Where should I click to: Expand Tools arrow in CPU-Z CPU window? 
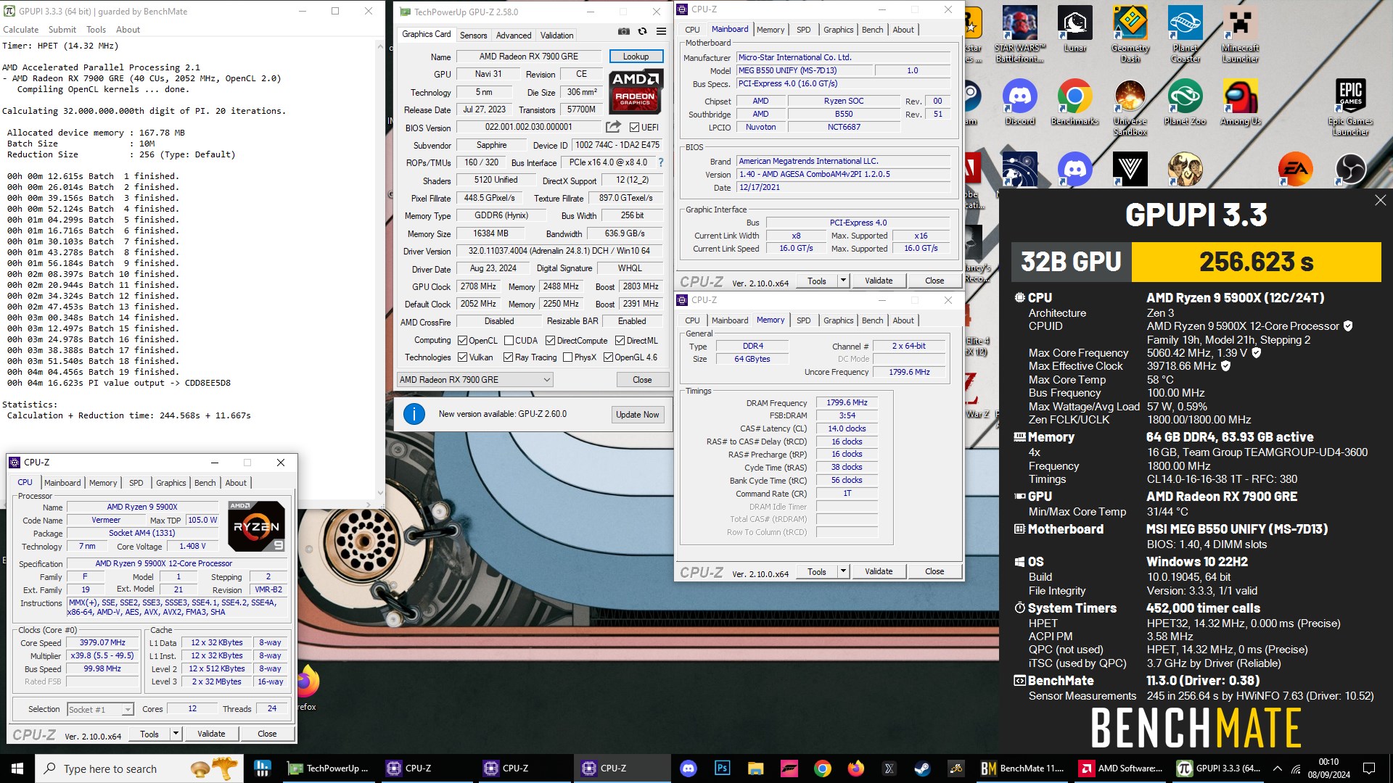[176, 734]
